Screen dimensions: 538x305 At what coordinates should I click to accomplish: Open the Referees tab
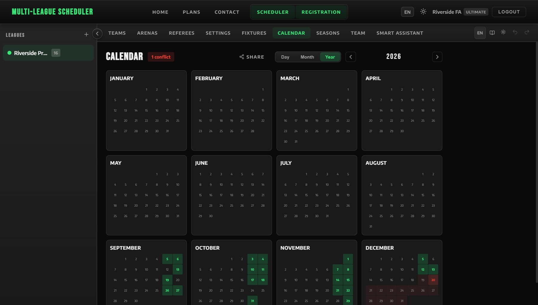[181, 33]
